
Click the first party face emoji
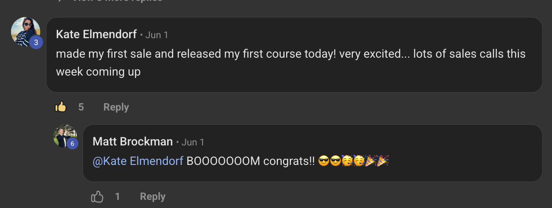[x=347, y=162]
